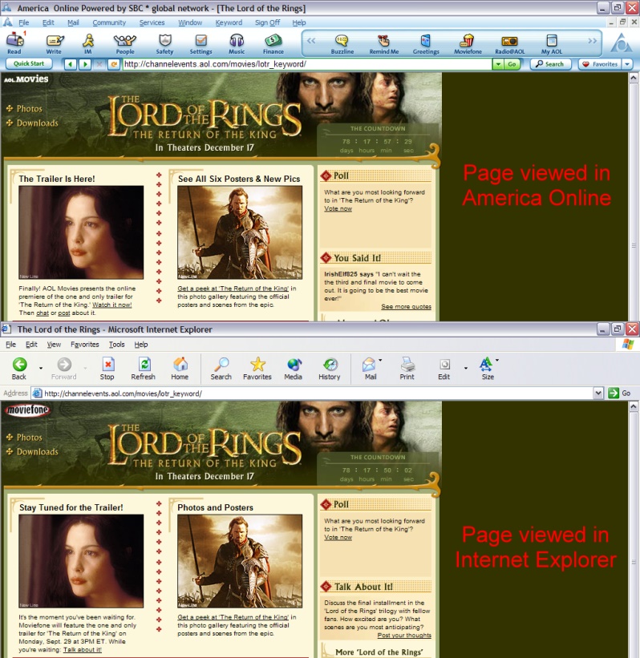The height and width of the screenshot is (658, 640).
Task: Open Buzzline from the AOL toolbar
Action: click(x=342, y=42)
